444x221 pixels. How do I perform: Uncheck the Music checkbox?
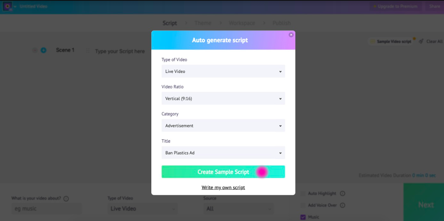303,217
